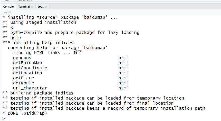The height and width of the screenshot is (121, 221).
Task: Close the Terminal tab with its x
Action: point(32,7)
